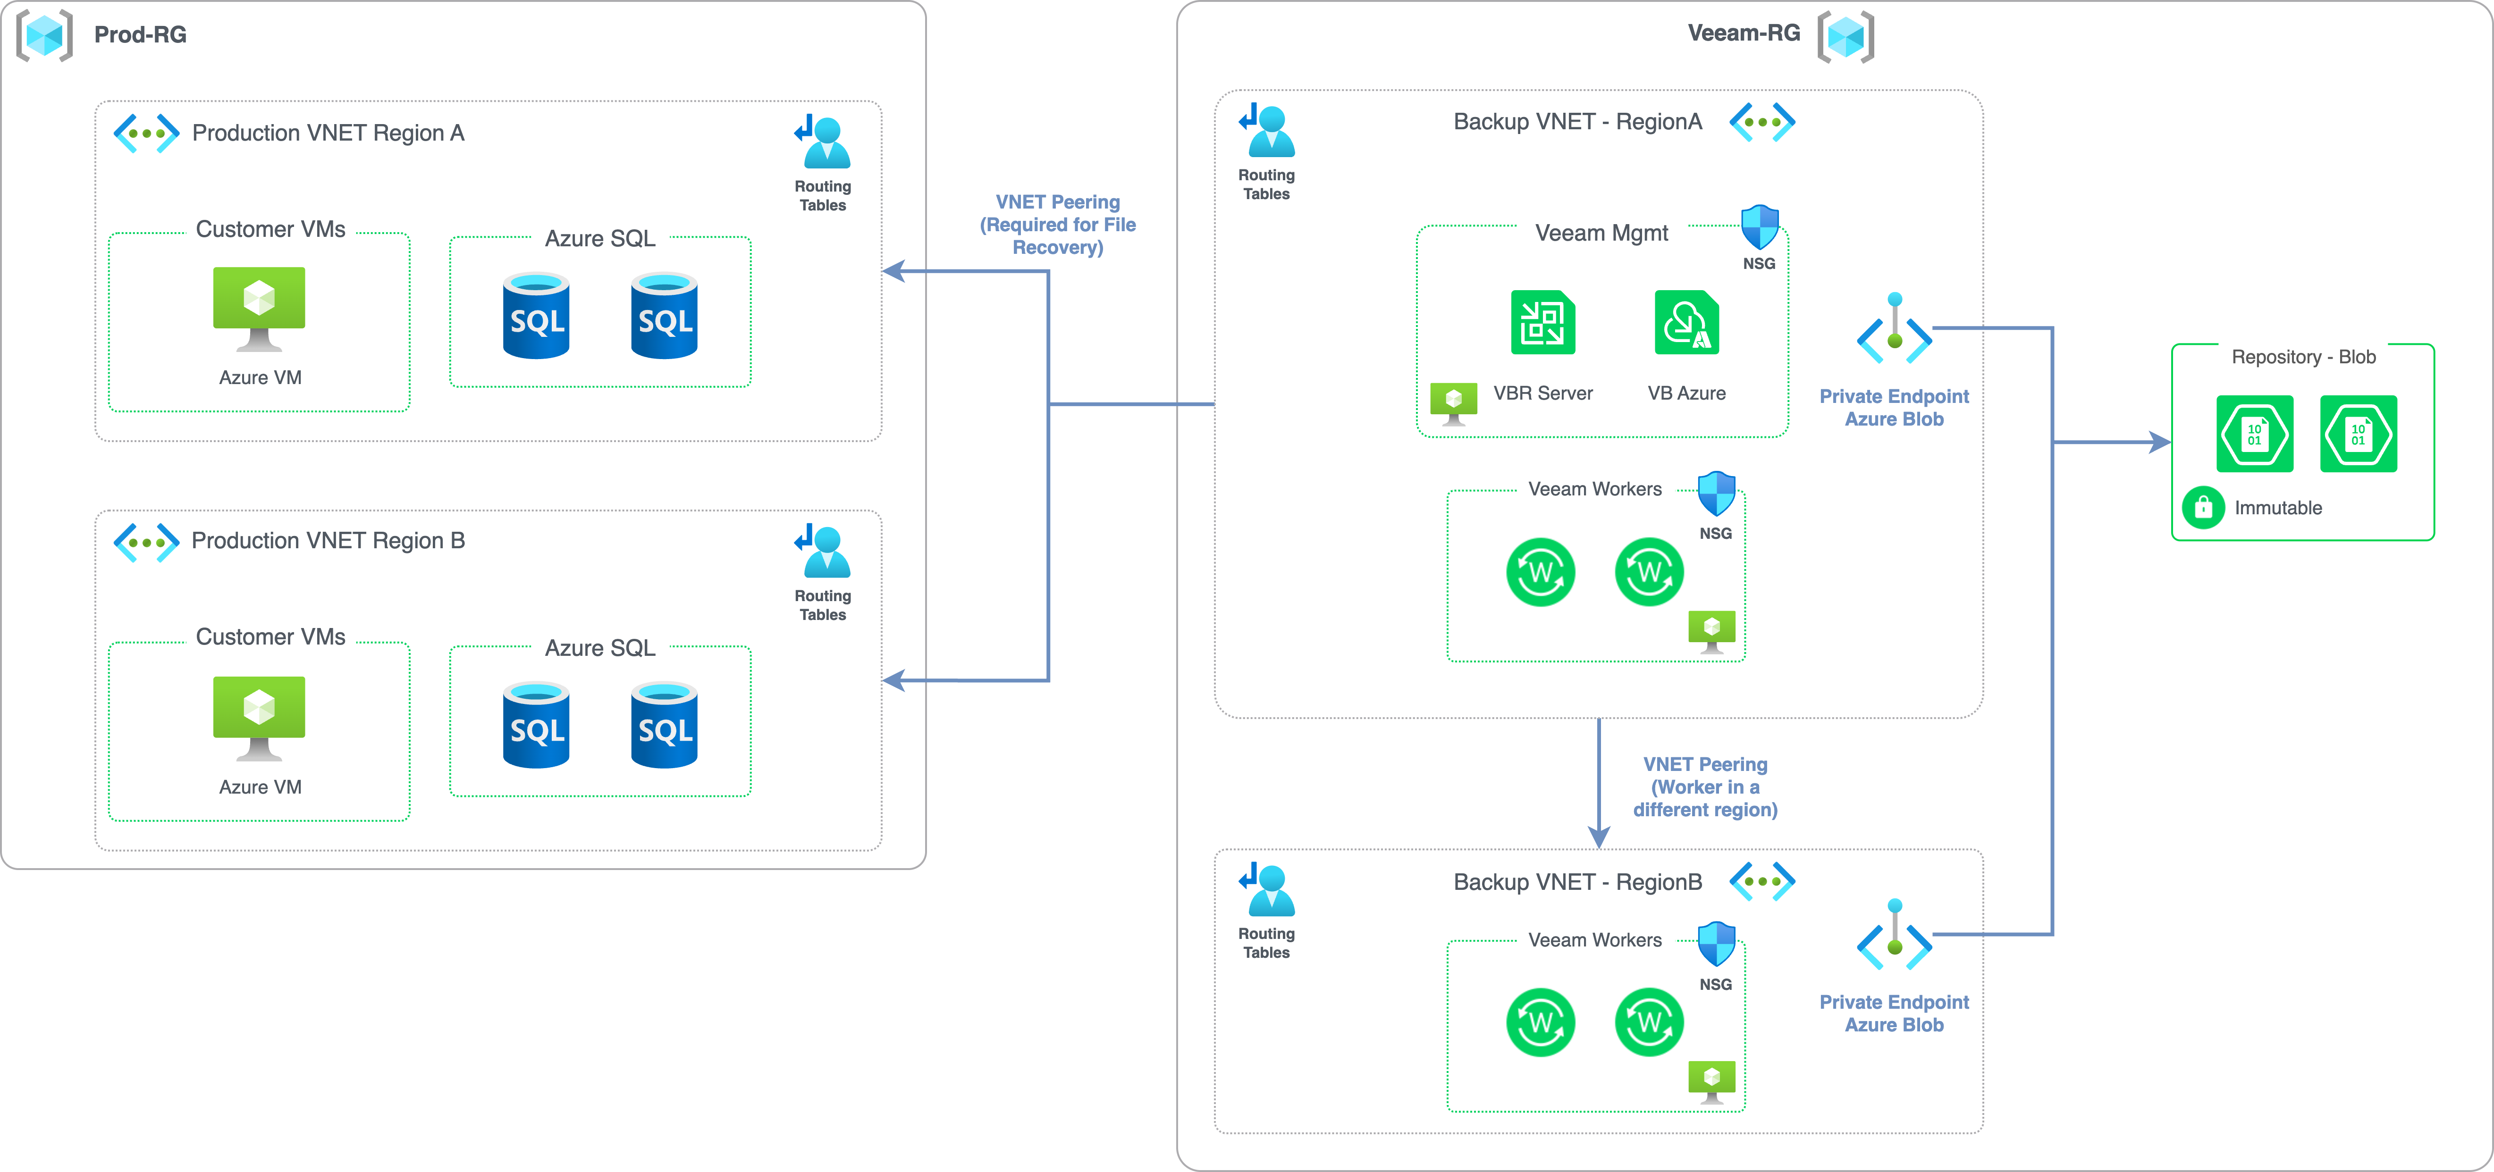Select the Production VNET Region B network icon
Viewport: 2494px width, 1172px height.
[146, 543]
